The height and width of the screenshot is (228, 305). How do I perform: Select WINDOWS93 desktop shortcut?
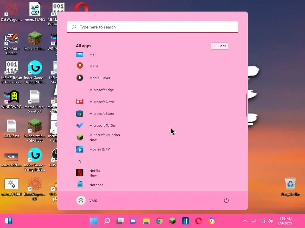tap(12, 99)
